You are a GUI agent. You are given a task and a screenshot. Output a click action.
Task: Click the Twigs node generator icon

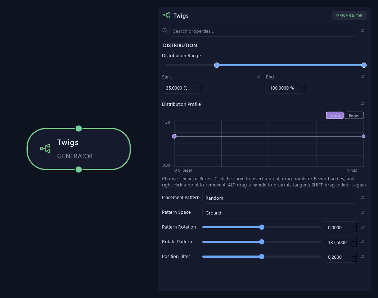[x=45, y=149]
